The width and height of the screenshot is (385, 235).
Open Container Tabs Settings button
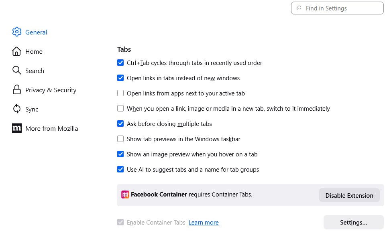[353, 223]
